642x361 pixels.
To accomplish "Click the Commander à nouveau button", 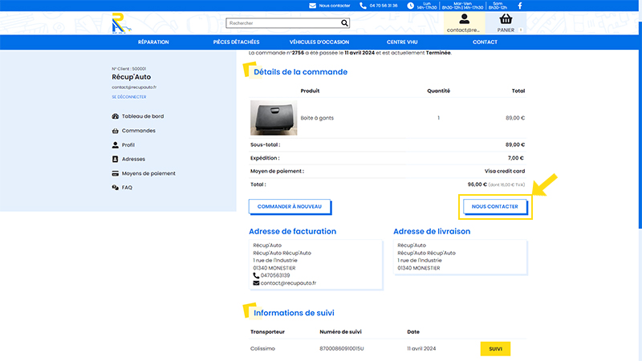I will coord(290,207).
